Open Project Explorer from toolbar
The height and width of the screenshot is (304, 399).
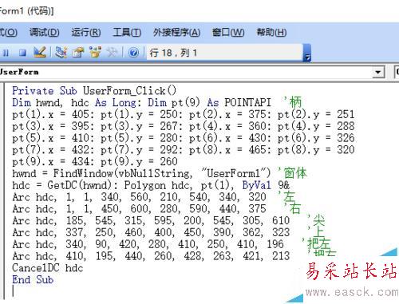(61, 52)
